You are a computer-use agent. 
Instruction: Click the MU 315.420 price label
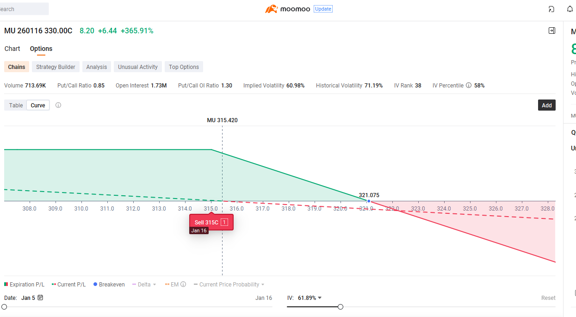[222, 120]
